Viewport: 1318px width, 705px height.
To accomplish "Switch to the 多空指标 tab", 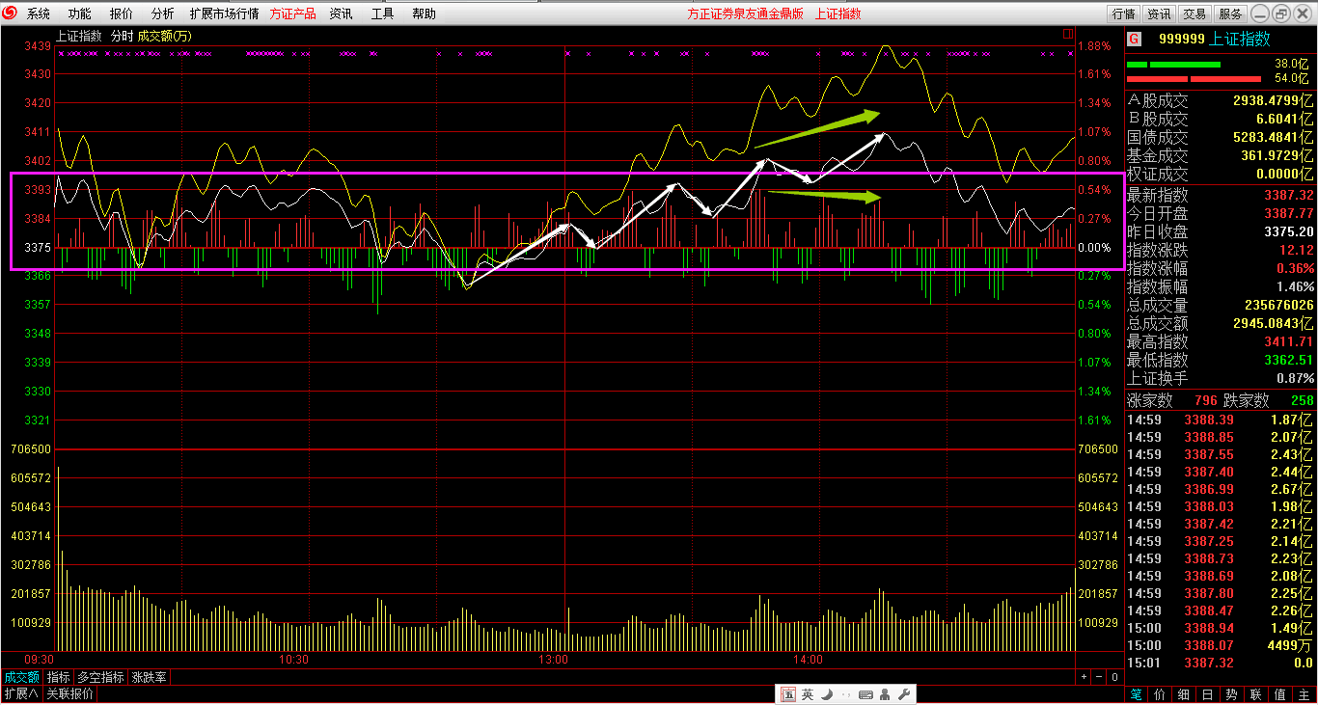I will (100, 678).
